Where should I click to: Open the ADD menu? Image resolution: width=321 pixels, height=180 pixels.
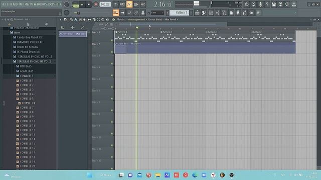tap(16, 4)
